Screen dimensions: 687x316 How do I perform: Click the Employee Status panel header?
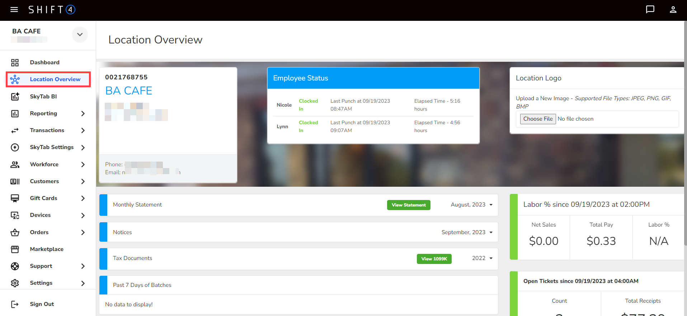tap(373, 78)
